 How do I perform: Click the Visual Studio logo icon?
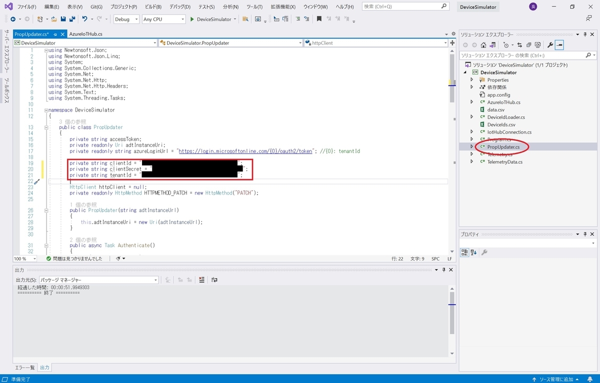[8, 6]
